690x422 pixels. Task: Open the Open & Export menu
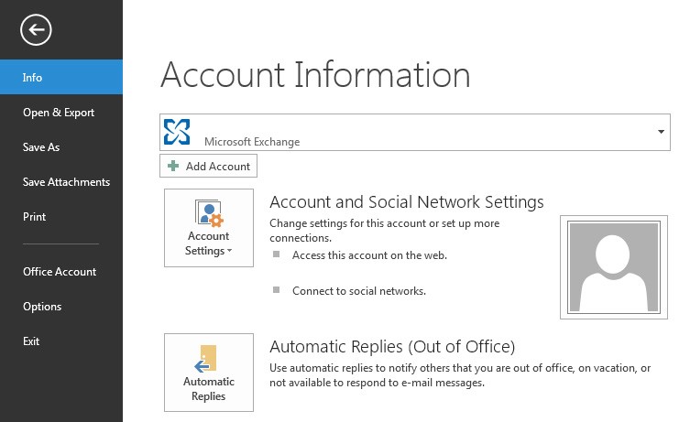pos(59,113)
